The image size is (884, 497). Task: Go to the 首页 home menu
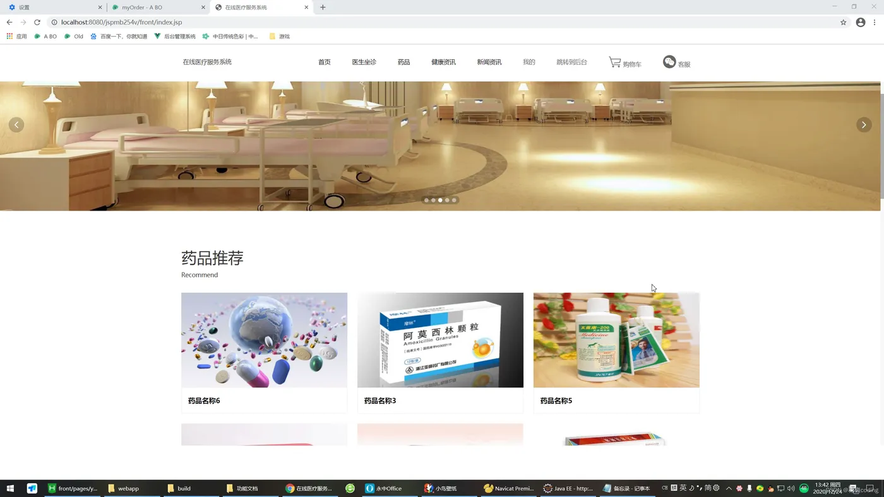click(325, 62)
